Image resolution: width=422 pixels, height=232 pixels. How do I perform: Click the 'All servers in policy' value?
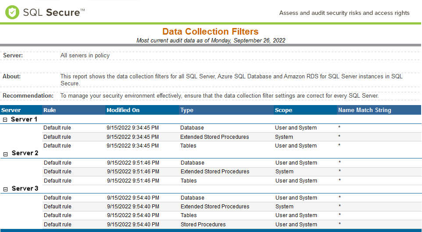point(85,56)
